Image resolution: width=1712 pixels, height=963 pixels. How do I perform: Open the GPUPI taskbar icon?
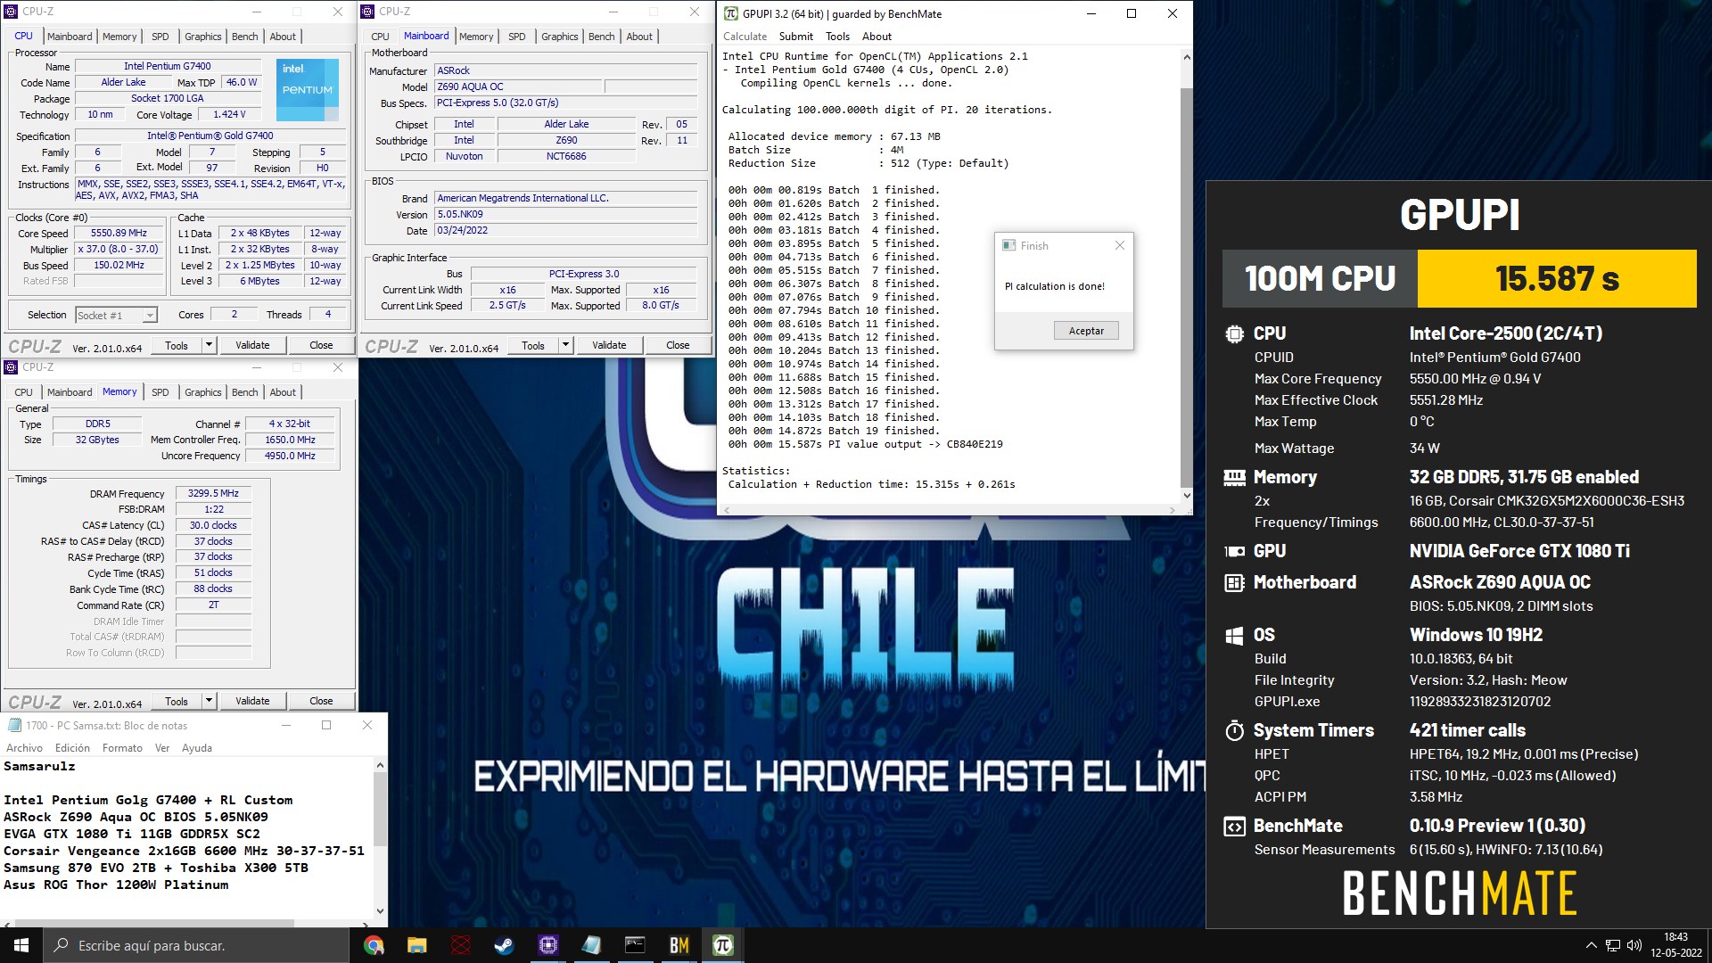[x=722, y=945]
